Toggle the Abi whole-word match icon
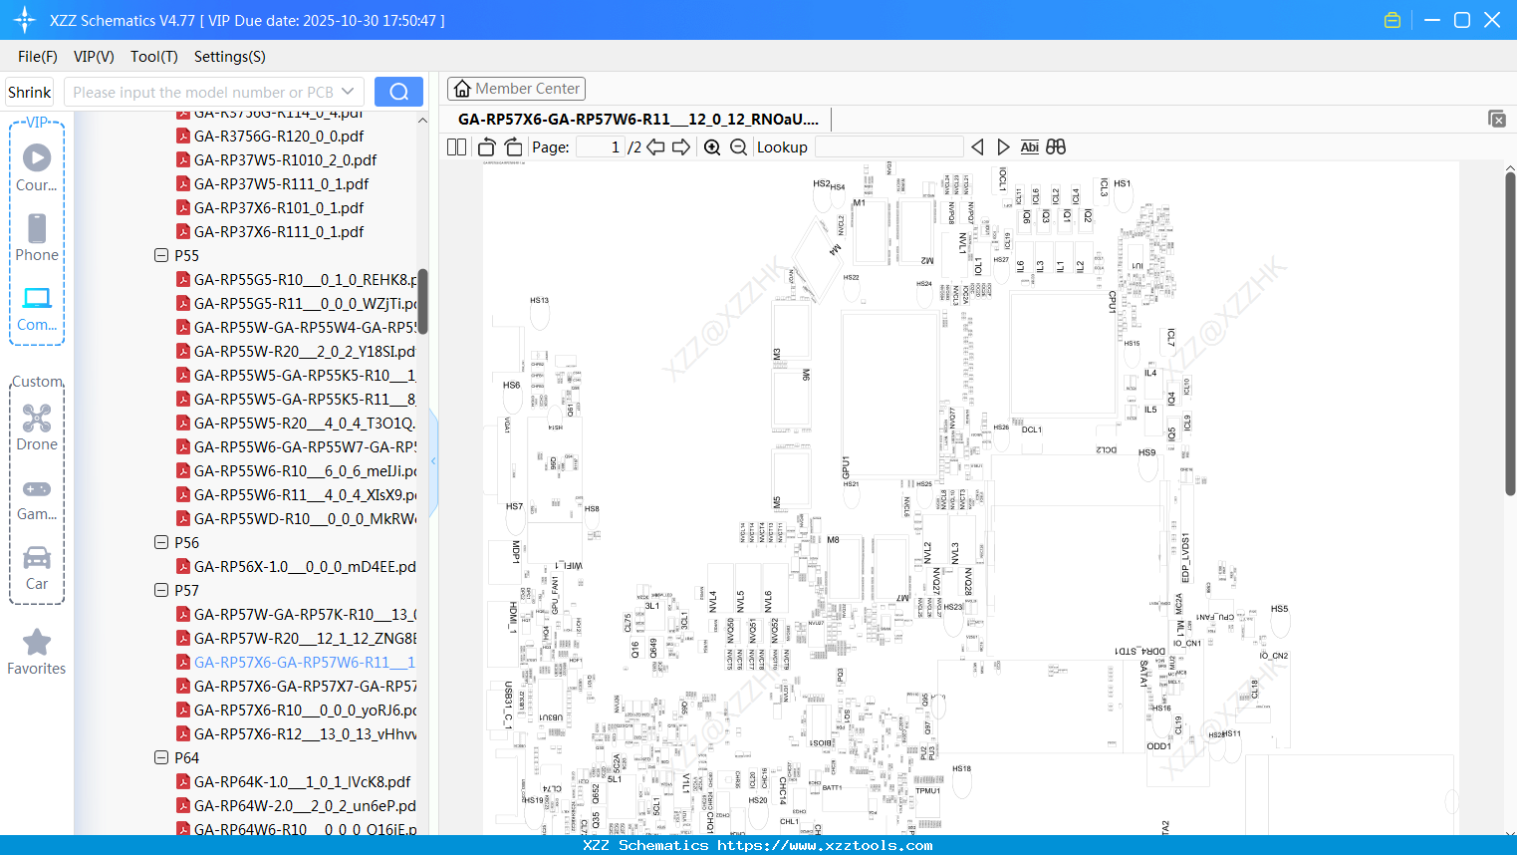Image resolution: width=1517 pixels, height=855 pixels. click(1030, 146)
